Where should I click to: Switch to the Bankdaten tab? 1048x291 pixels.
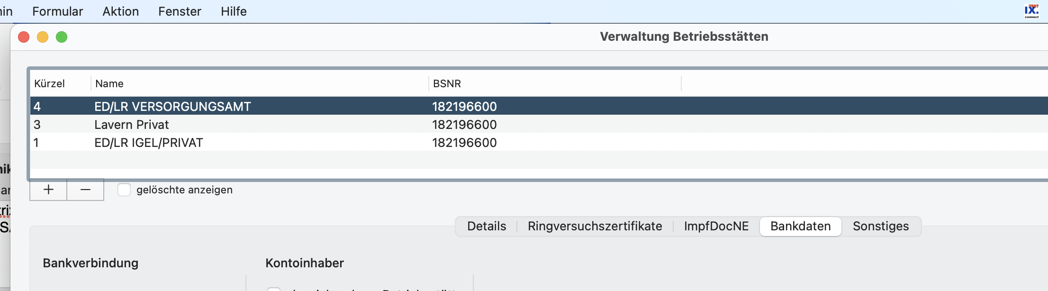(800, 226)
